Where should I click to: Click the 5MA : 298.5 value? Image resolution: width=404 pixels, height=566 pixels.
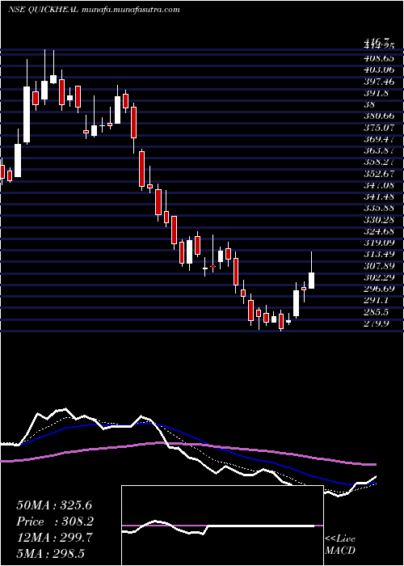coord(51,553)
